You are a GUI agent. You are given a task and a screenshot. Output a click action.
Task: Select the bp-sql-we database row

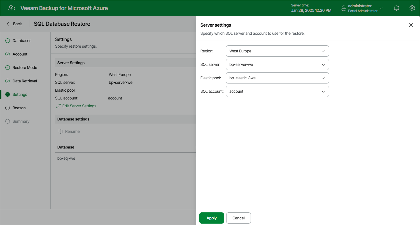[125, 158]
